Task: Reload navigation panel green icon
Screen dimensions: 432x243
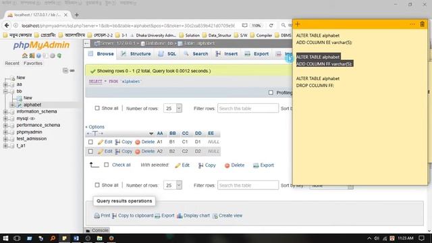Action: [59, 55]
